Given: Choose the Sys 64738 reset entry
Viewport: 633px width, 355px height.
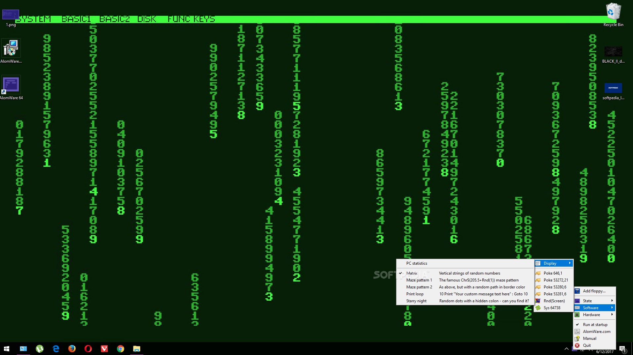Looking at the screenshot, I should click(554, 308).
